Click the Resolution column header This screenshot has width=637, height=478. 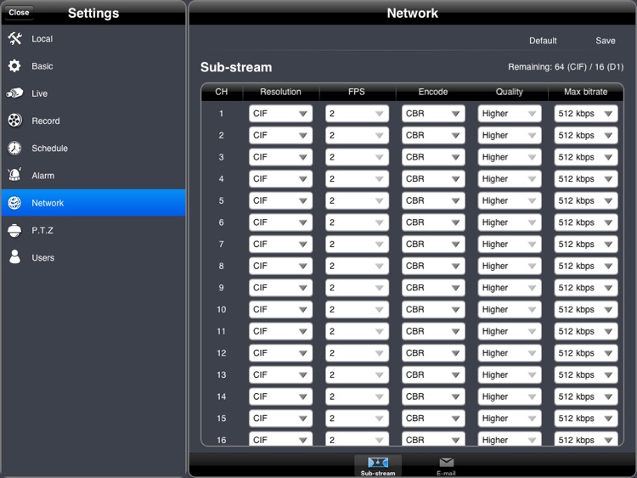coord(280,92)
